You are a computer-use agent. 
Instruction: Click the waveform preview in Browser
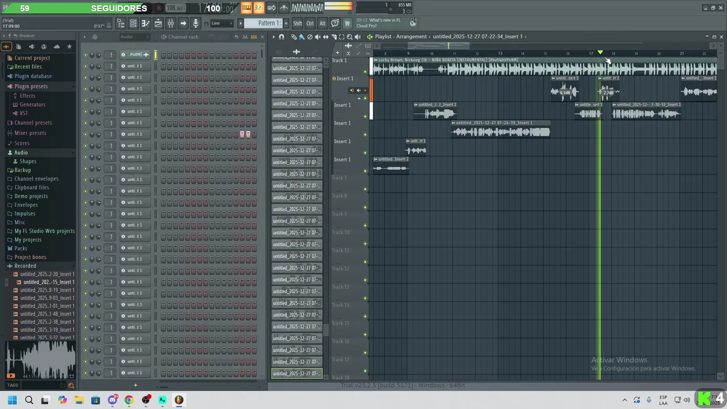40,360
